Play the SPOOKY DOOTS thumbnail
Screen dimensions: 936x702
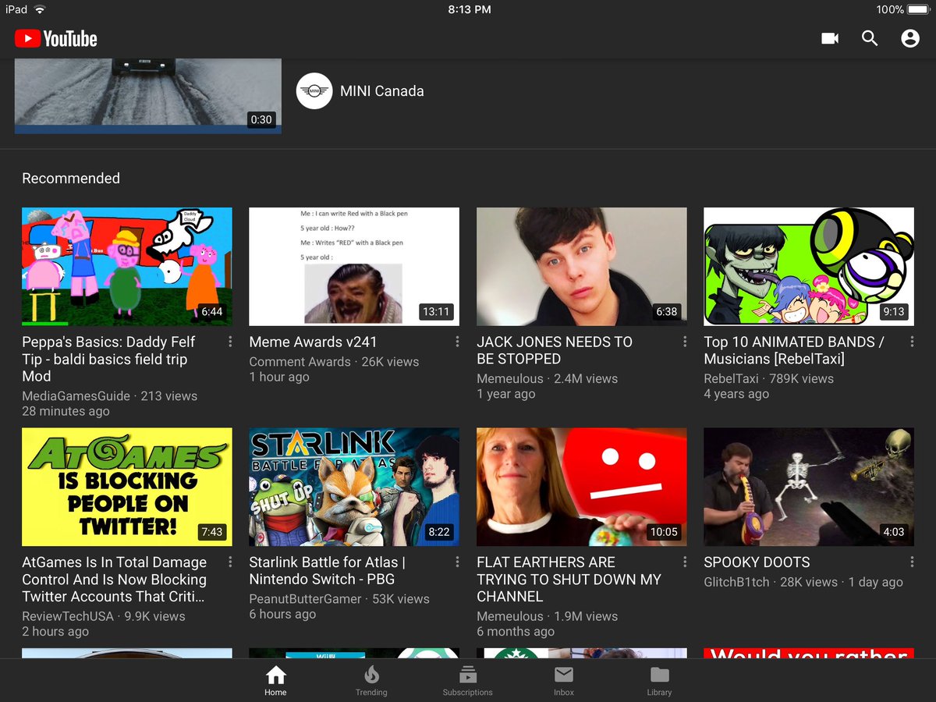[x=809, y=487]
